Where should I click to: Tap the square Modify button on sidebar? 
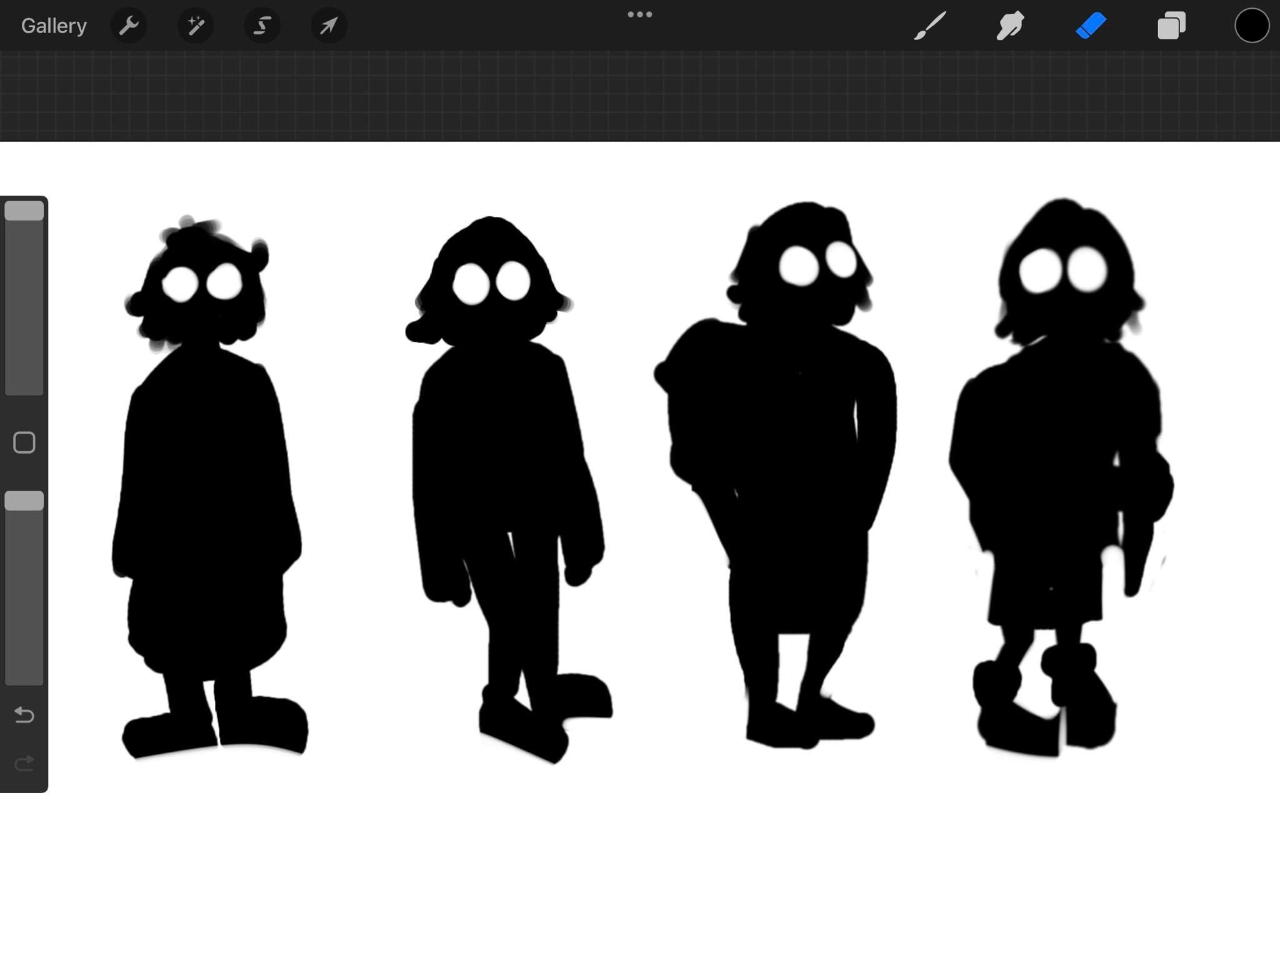coord(24,442)
